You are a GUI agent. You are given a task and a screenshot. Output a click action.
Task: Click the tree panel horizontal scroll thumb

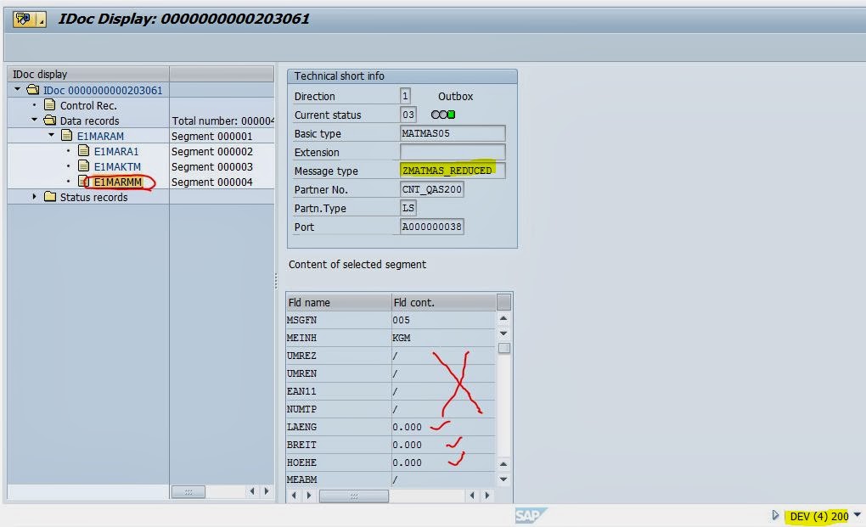(188, 491)
